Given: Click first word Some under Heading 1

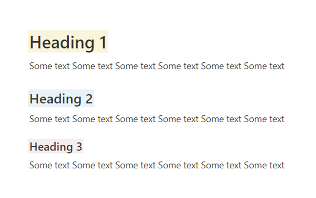Looking at the screenshot, I should [40, 66].
